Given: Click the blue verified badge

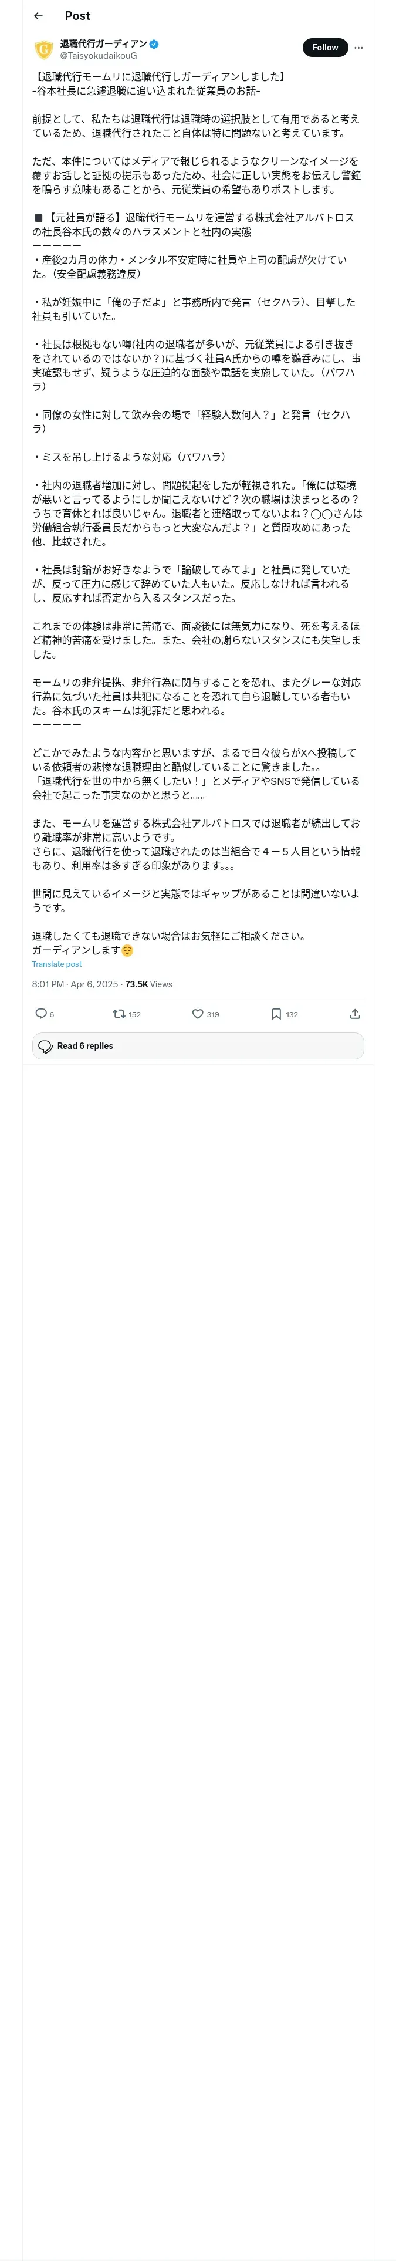Looking at the screenshot, I should (154, 44).
